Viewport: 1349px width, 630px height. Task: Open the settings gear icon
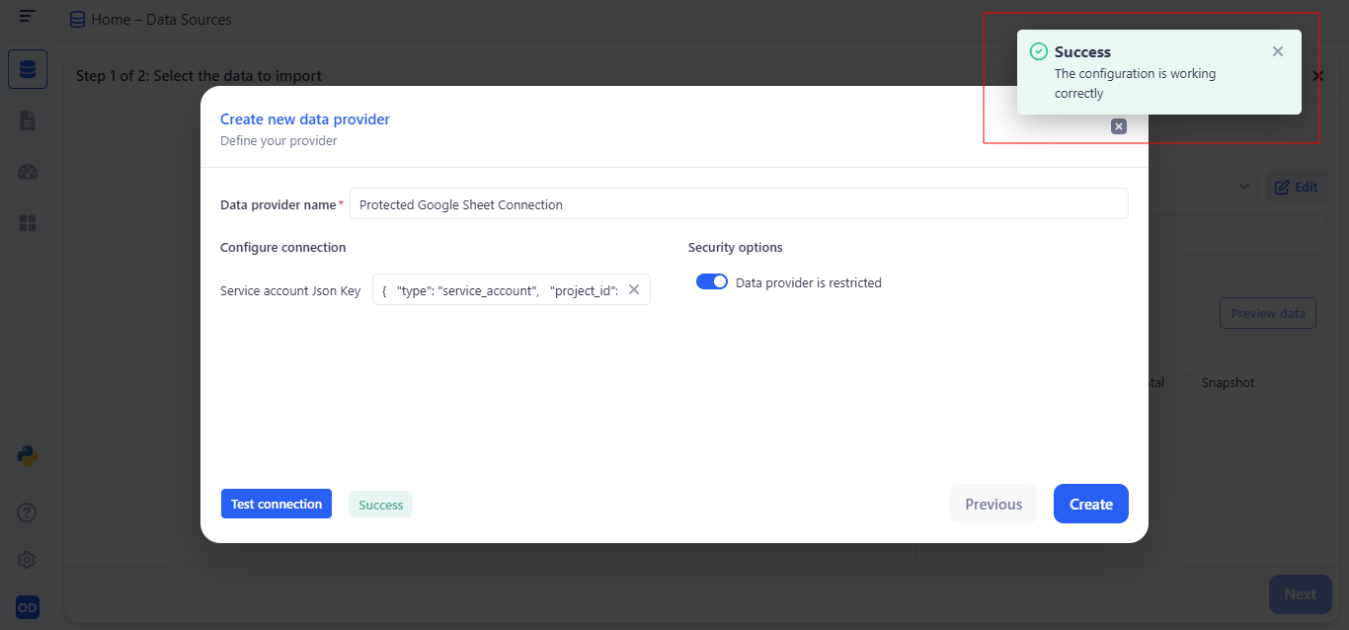pyautogui.click(x=28, y=560)
